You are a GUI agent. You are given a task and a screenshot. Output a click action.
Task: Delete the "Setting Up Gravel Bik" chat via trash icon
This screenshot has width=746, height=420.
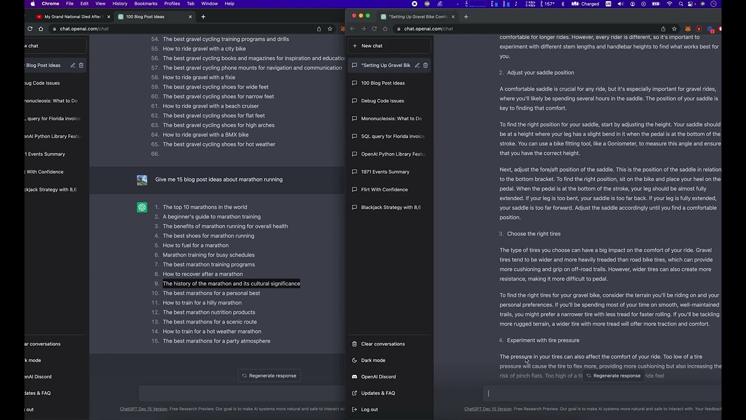point(425,65)
